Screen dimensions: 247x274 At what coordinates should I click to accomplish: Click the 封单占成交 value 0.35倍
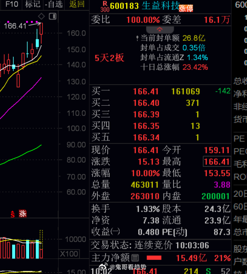click(194, 48)
